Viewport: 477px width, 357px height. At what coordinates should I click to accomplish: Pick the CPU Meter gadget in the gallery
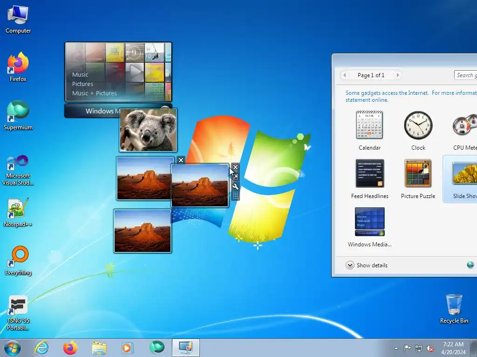(x=464, y=131)
